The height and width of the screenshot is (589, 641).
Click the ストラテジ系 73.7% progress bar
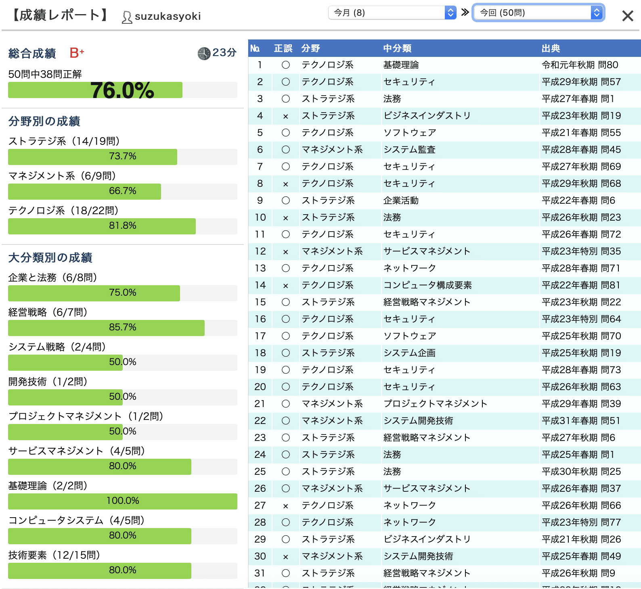click(123, 157)
